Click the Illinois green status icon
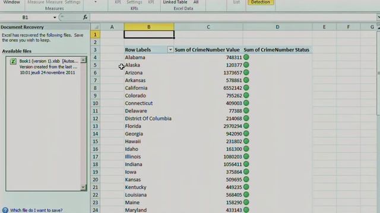The height and width of the screenshot is (213, 380). click(x=246, y=156)
